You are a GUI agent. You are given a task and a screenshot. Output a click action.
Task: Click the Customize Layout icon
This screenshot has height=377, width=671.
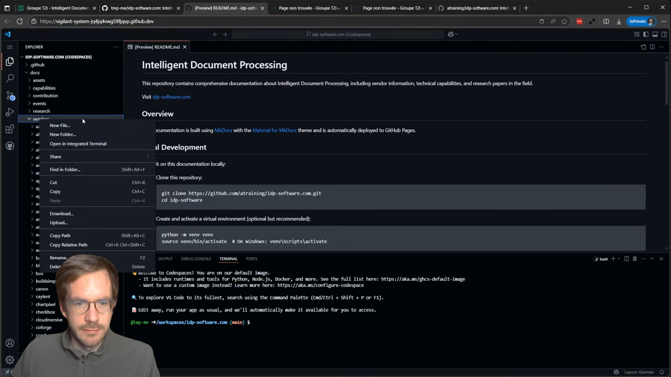[637, 35]
